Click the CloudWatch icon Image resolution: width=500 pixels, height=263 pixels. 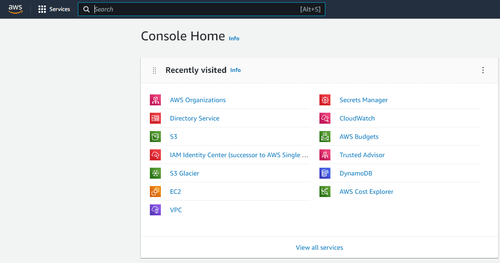click(x=325, y=118)
